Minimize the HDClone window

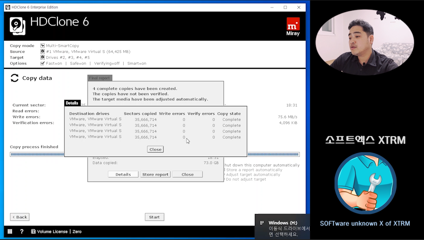point(272,7)
